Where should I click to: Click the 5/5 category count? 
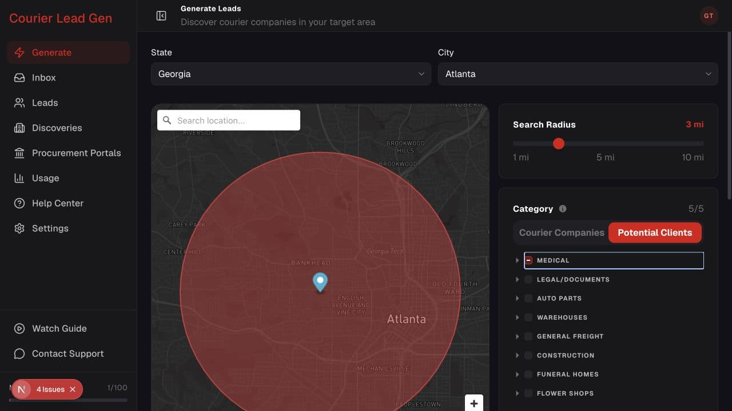tap(696, 209)
